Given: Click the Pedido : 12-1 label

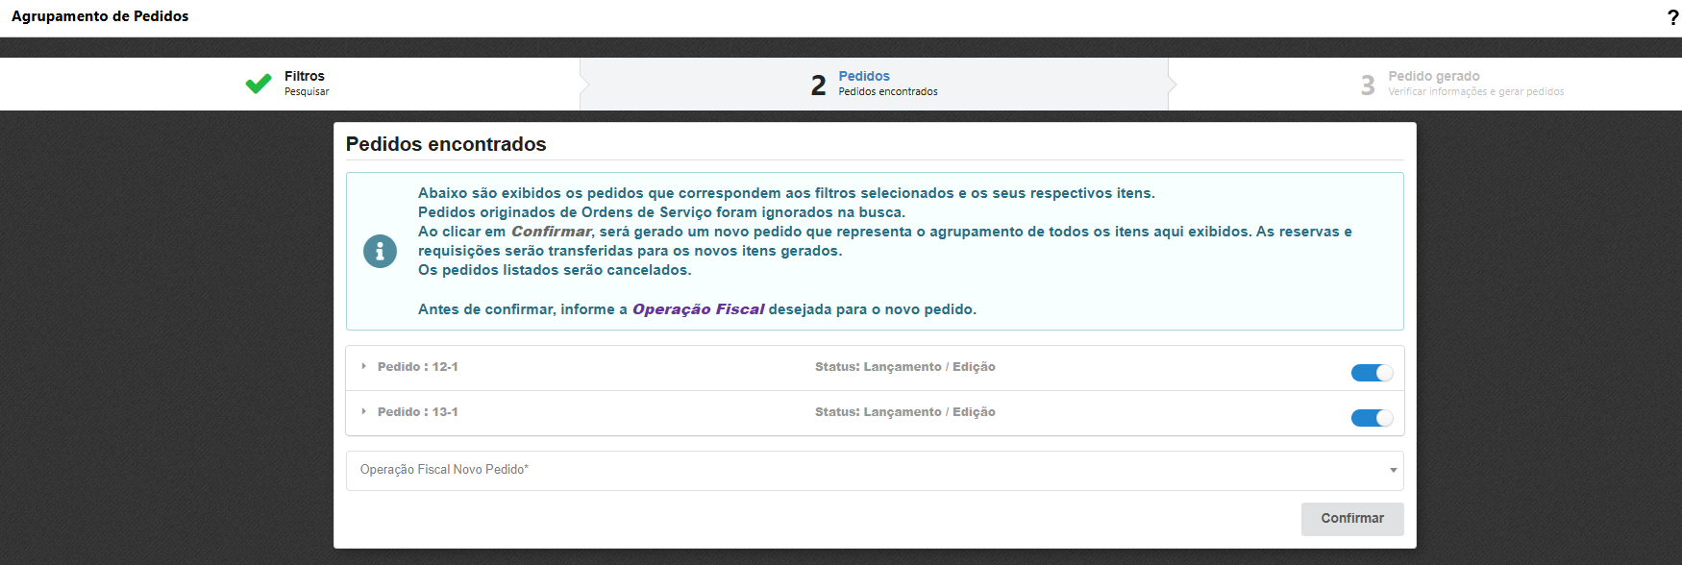Looking at the screenshot, I should [417, 367].
